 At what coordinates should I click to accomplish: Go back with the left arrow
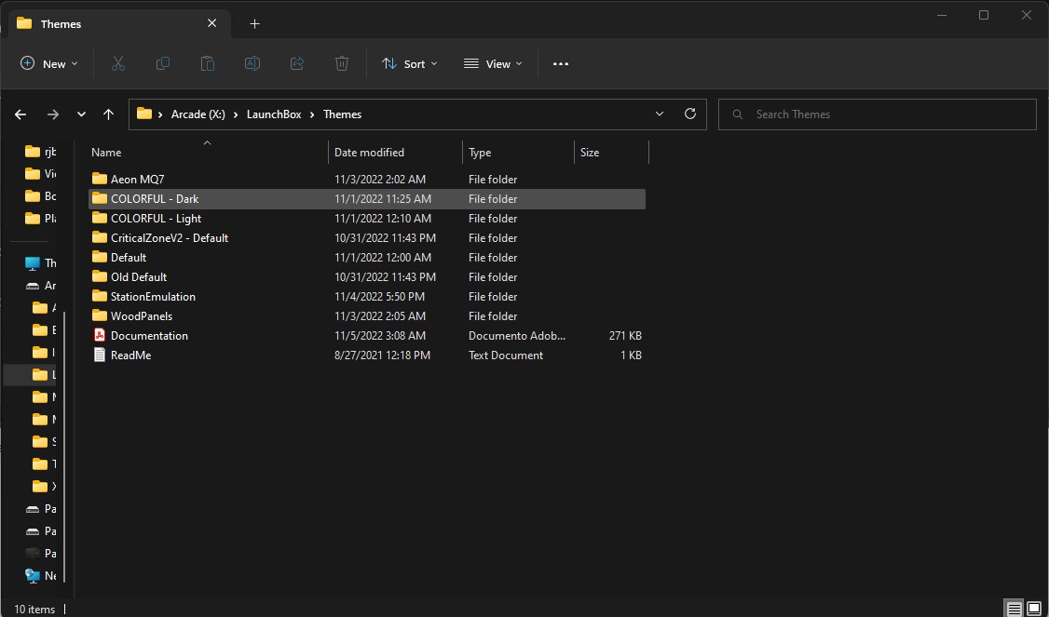tap(20, 114)
